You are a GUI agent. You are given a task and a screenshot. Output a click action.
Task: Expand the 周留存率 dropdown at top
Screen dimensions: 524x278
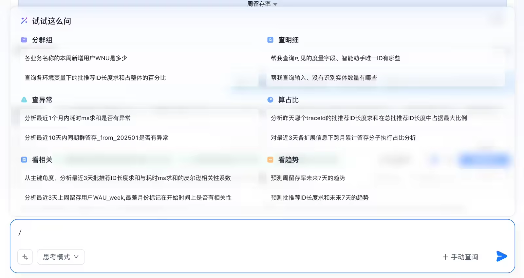point(262,4)
